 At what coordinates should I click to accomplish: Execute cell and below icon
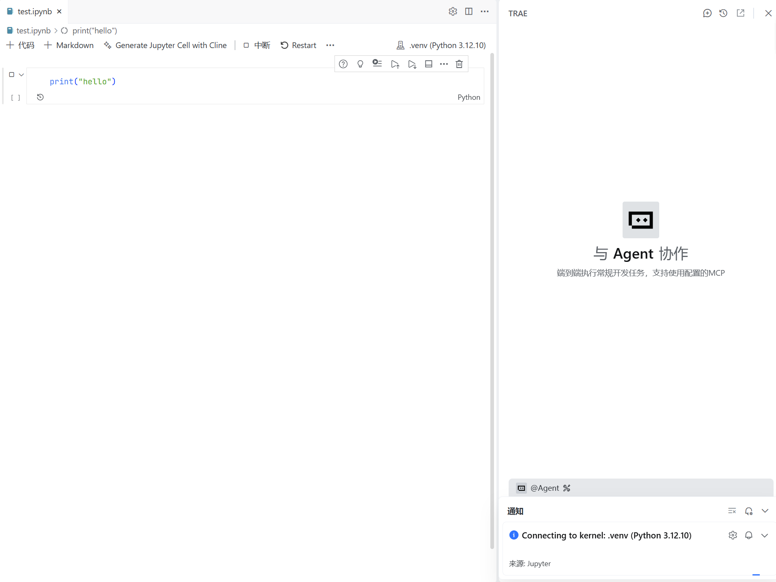[412, 64]
